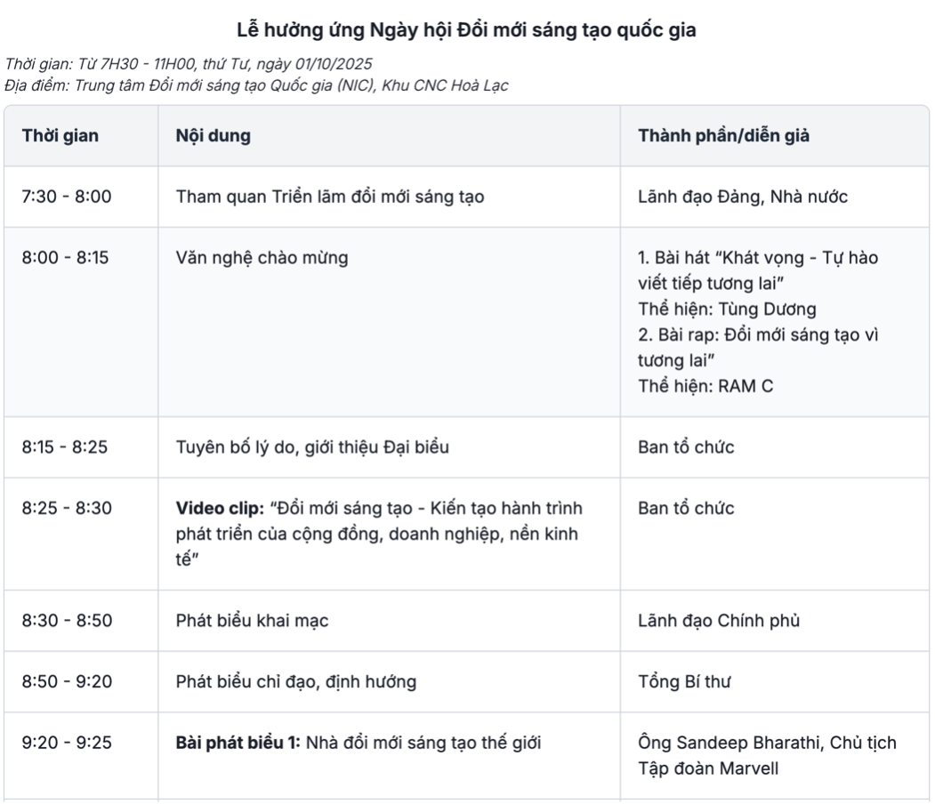Click the "Thời gian: Từ 7H30 - 11H00" line
The height and width of the screenshot is (804, 935).
189,64
